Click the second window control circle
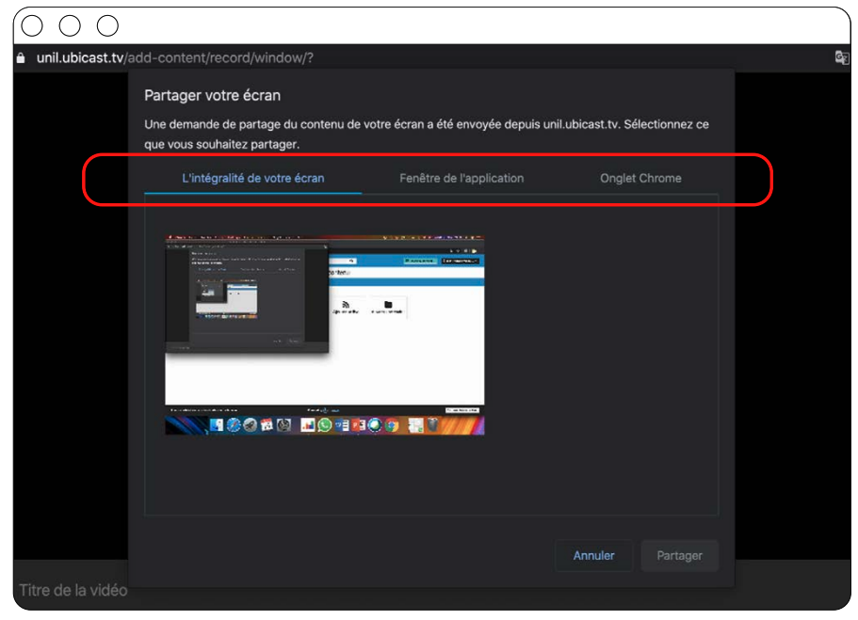Screen dimensions: 858x620 pos(70,25)
